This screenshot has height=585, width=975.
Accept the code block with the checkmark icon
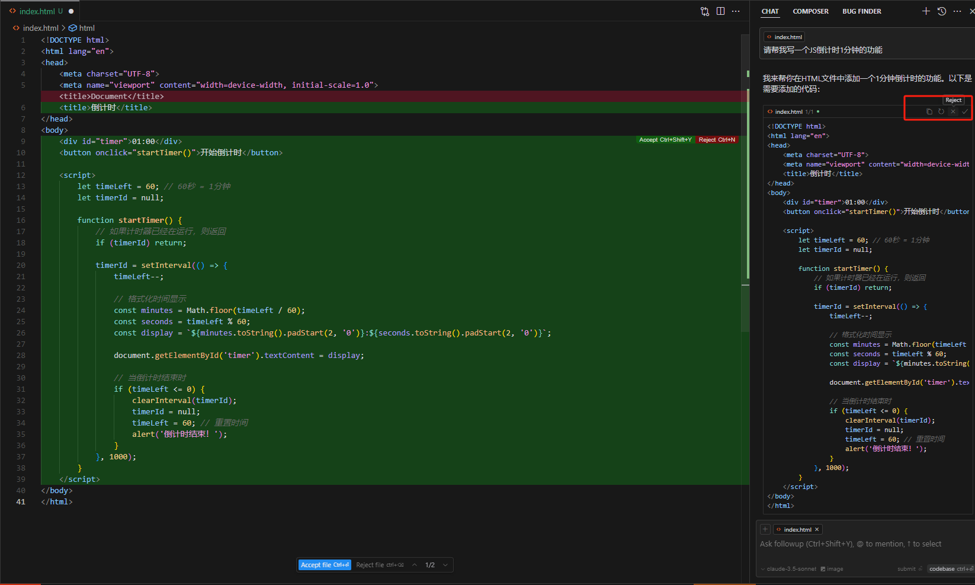coord(965,111)
